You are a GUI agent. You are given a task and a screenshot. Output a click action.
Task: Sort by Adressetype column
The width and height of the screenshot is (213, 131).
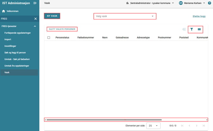pyautogui.click(x=143, y=38)
